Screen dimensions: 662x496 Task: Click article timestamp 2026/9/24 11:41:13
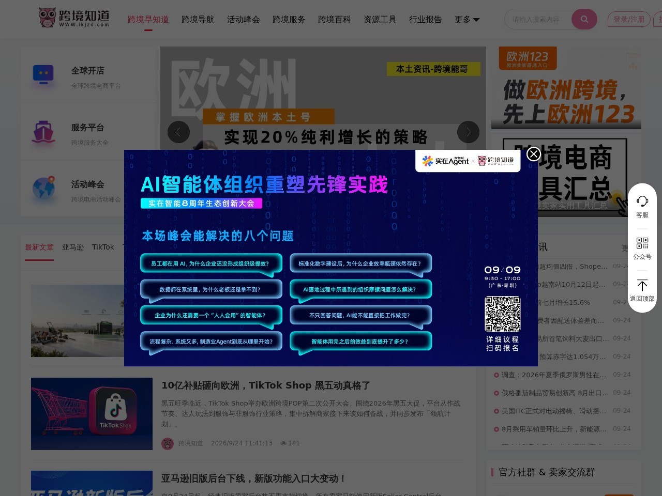[x=242, y=443]
